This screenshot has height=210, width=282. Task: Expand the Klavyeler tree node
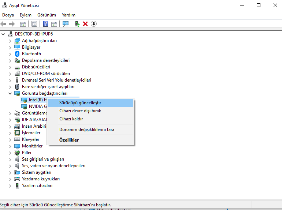click(x=10, y=139)
